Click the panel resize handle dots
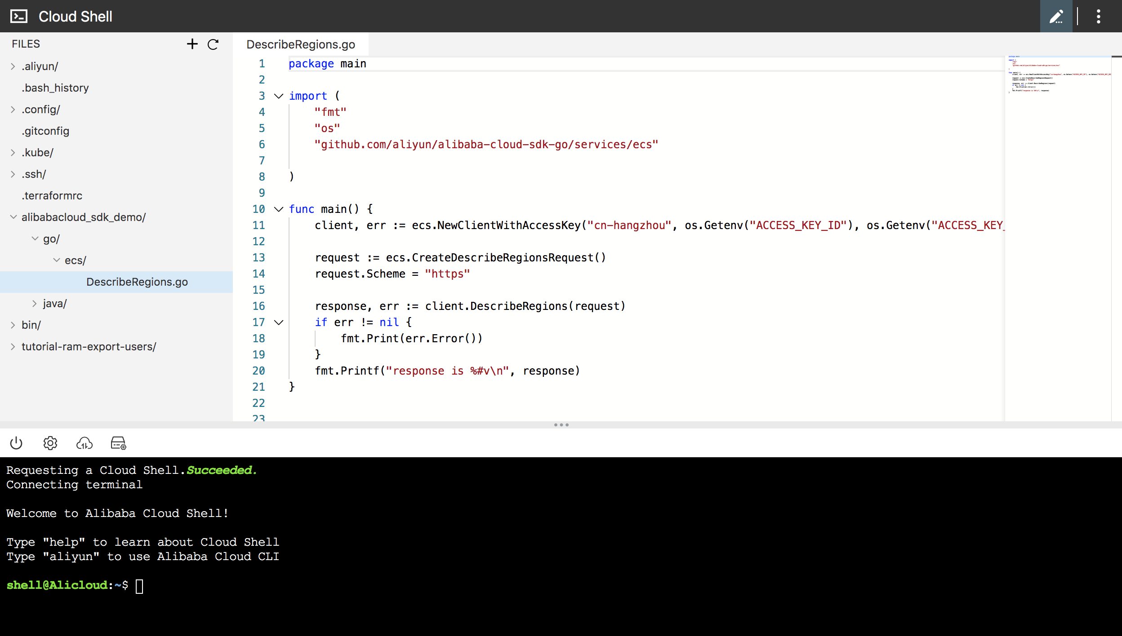The height and width of the screenshot is (636, 1122). pos(561,425)
